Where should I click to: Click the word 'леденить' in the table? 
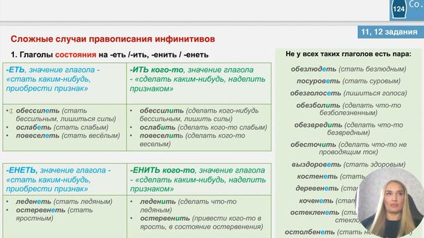tap(158, 202)
